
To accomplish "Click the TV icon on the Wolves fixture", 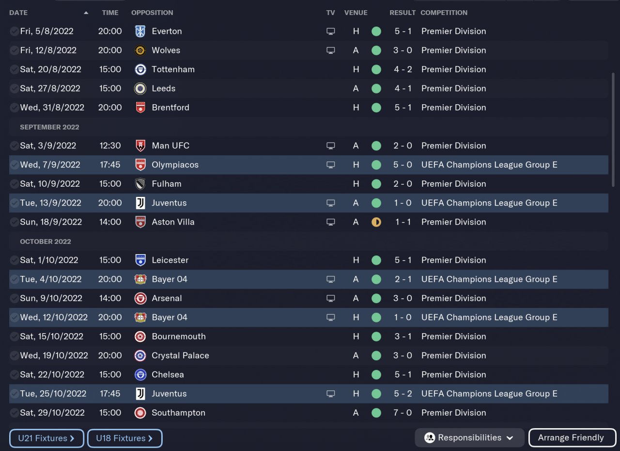I will [x=331, y=50].
